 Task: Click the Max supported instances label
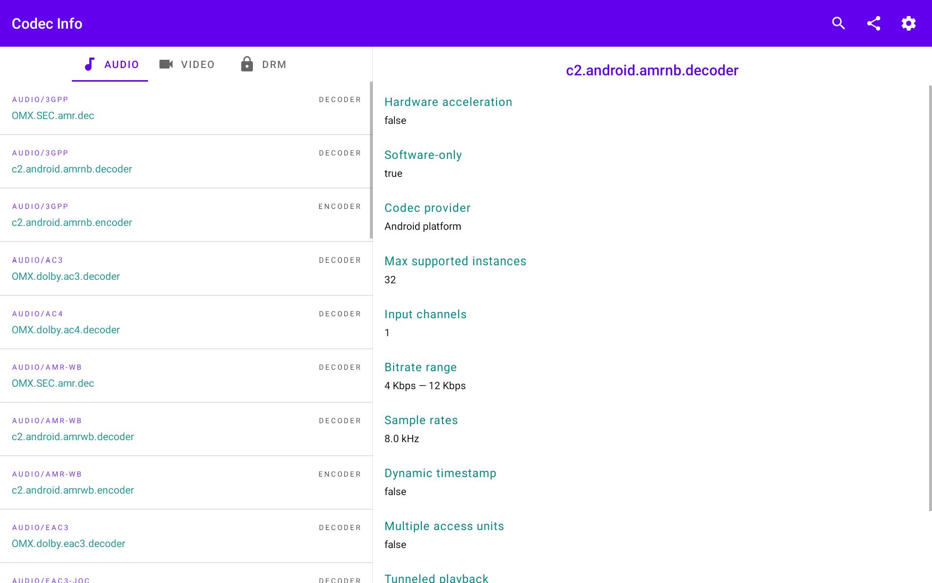pos(455,261)
